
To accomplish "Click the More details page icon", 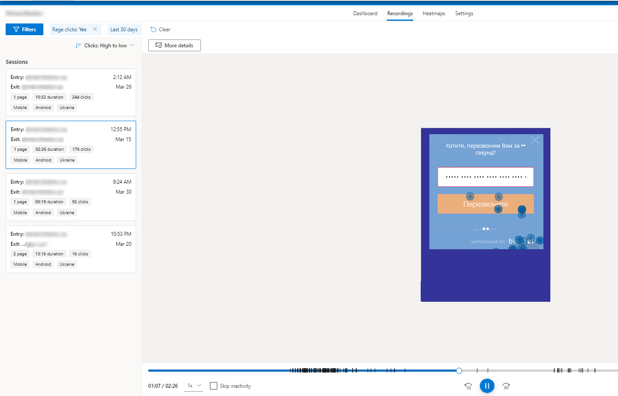I will 159,46.
